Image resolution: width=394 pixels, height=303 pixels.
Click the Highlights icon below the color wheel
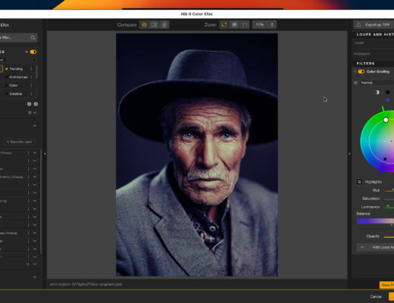[x=359, y=182]
